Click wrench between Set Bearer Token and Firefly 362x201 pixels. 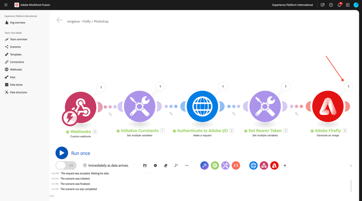(x=296, y=113)
